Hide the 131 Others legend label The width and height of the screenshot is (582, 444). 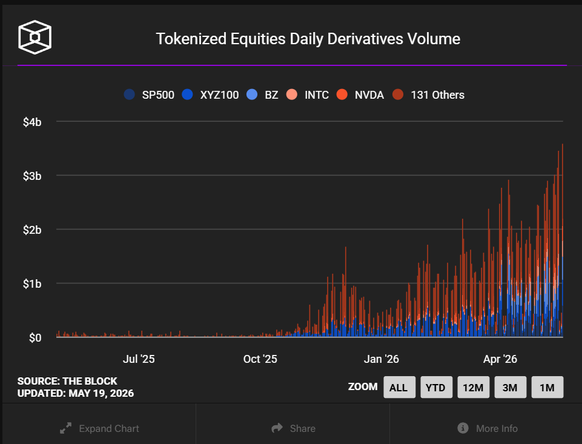[438, 95]
